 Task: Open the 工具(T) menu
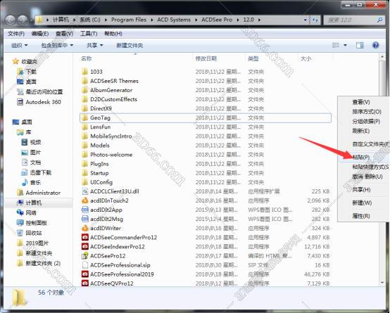coord(89,34)
